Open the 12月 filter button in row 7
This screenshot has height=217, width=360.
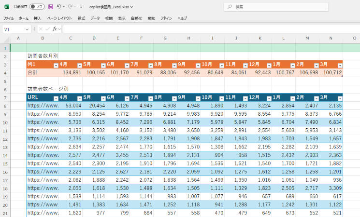[x=269, y=98]
